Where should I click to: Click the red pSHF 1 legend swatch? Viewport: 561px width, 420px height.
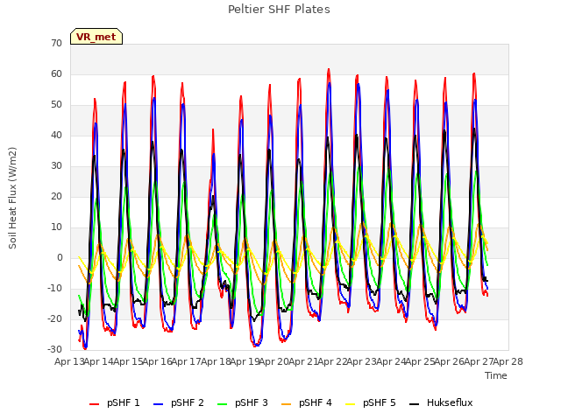94,404
